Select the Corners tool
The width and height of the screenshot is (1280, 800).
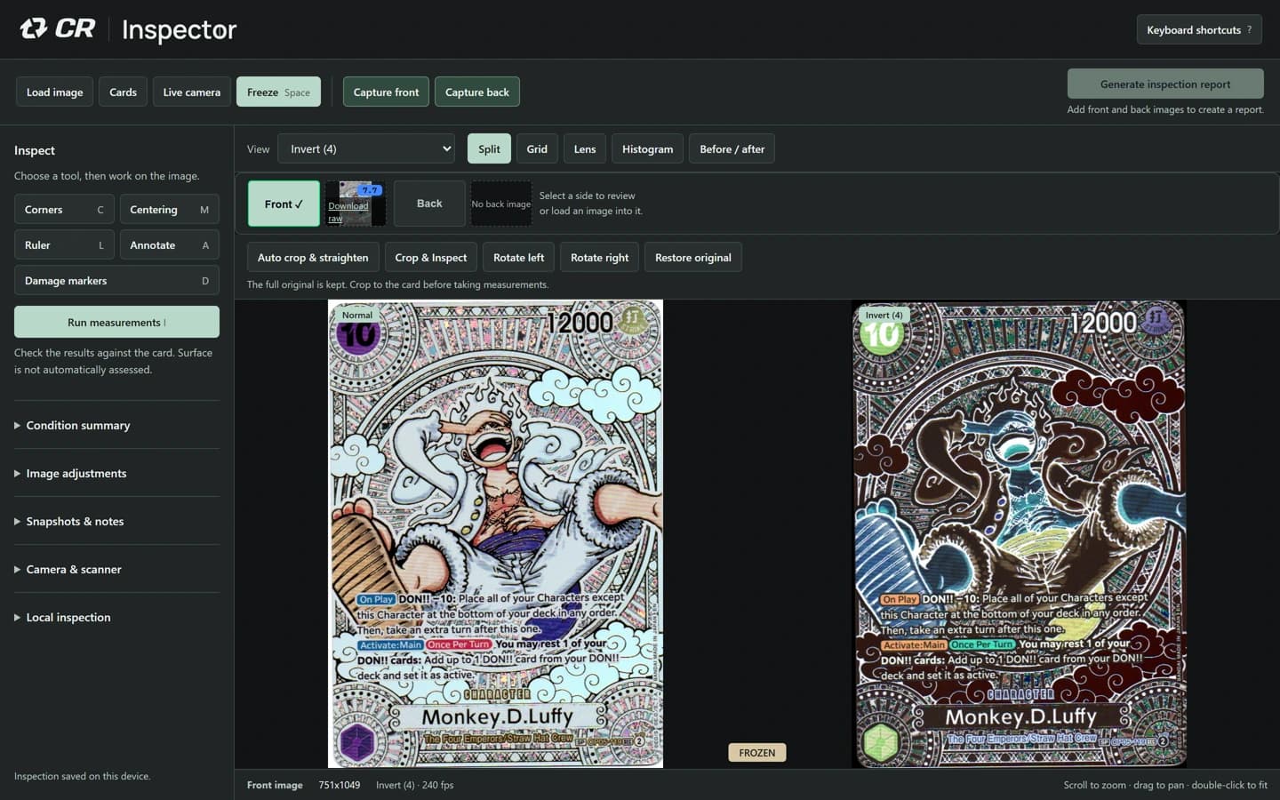[x=64, y=209]
